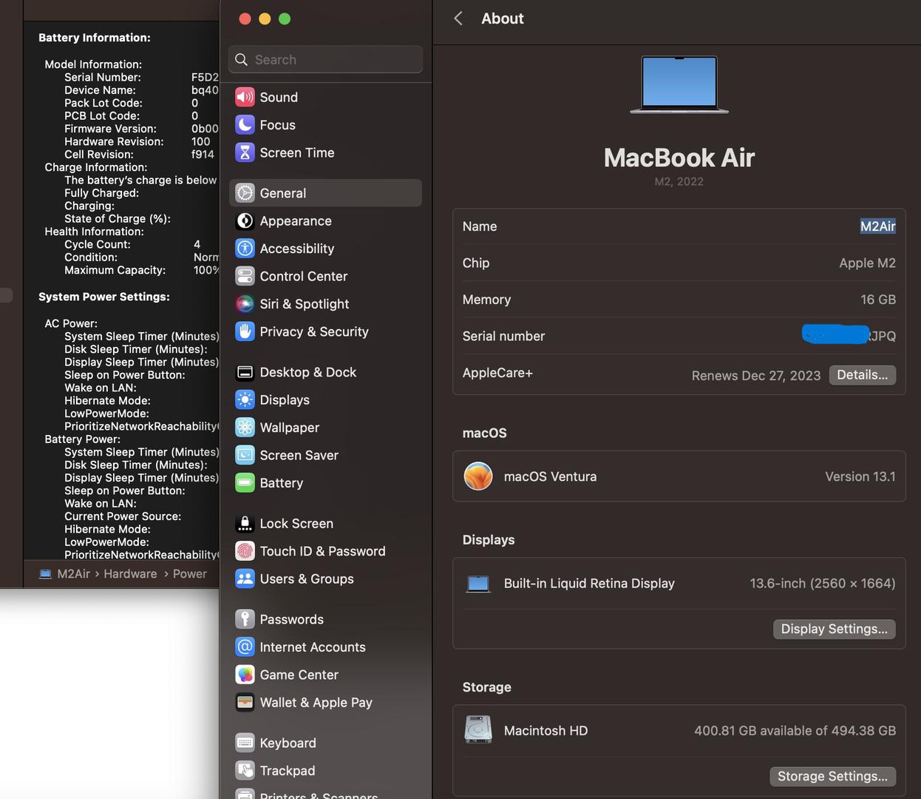Edit the computer name M2Air field
This screenshot has width=921, height=799.
[877, 226]
